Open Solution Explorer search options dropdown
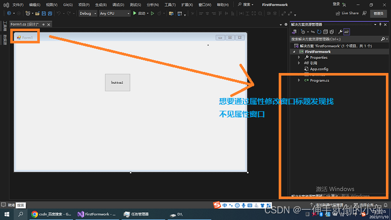Screen dimensions: 391x220 pyautogui.click(x=387, y=39)
